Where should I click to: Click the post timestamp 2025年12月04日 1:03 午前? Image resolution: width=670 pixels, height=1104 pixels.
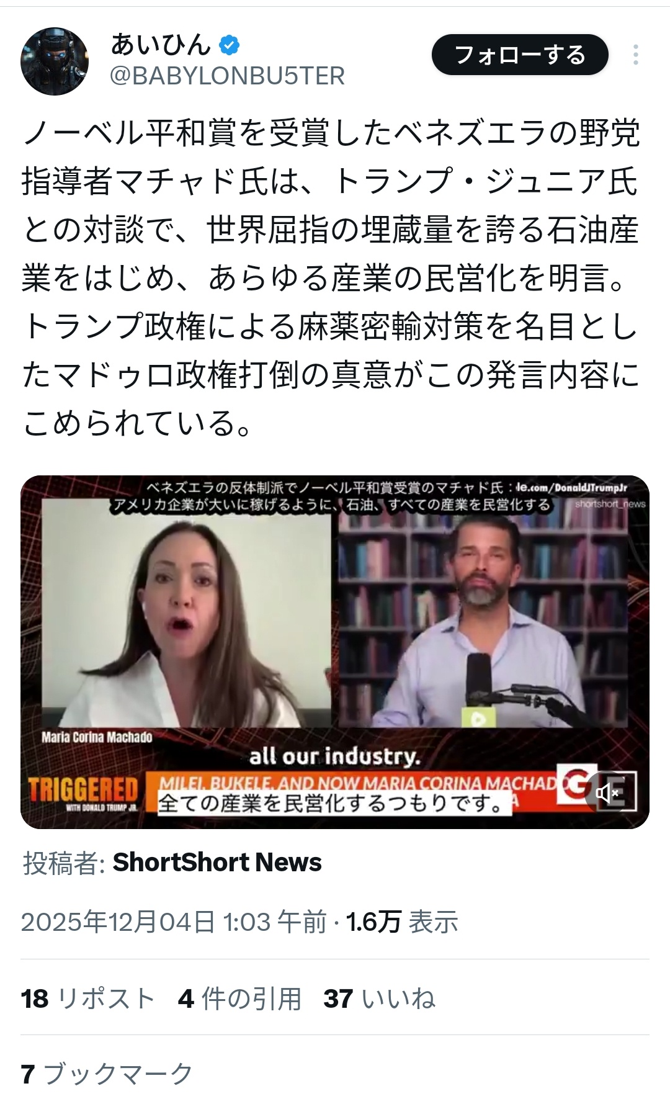coord(174,922)
